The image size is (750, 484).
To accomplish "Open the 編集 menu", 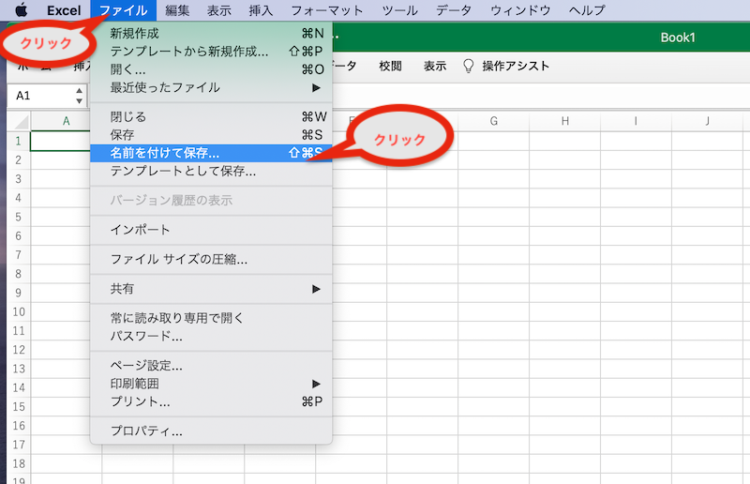I will point(177,10).
